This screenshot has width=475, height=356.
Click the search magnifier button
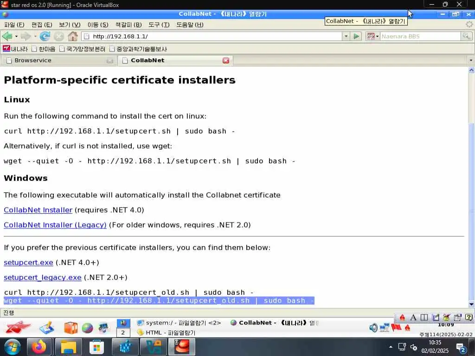pos(466,36)
